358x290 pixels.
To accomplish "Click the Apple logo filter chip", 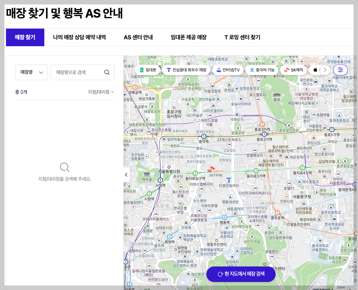I will point(315,70).
